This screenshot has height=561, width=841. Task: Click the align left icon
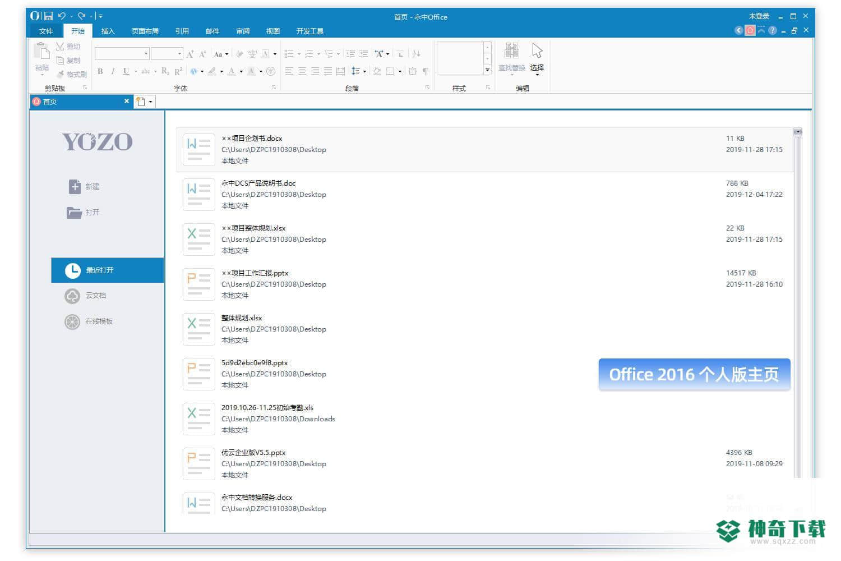pyautogui.click(x=289, y=71)
